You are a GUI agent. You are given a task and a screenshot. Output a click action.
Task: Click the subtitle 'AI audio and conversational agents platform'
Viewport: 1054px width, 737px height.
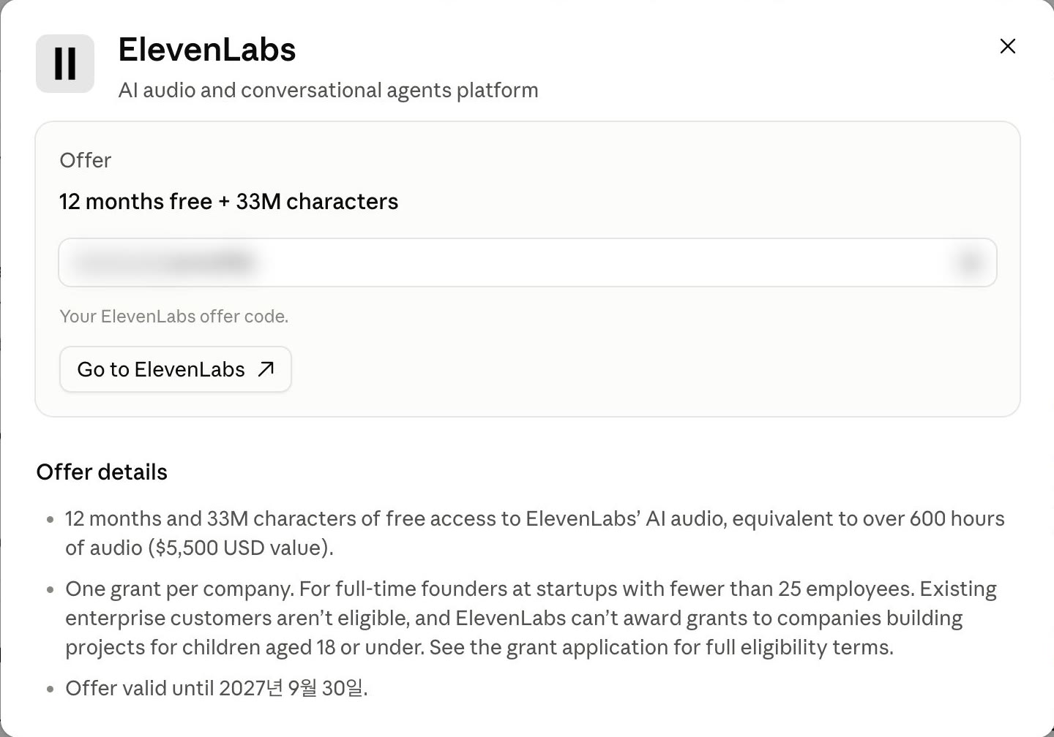pyautogui.click(x=329, y=90)
